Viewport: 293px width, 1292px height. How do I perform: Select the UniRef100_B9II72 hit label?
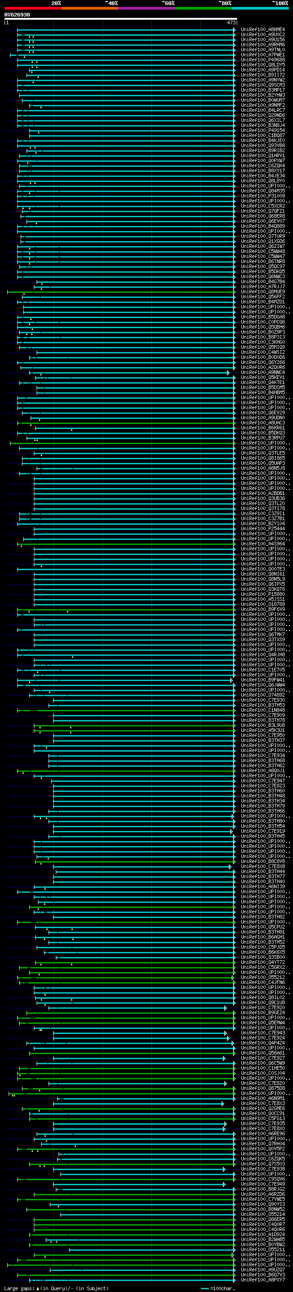coord(262,75)
